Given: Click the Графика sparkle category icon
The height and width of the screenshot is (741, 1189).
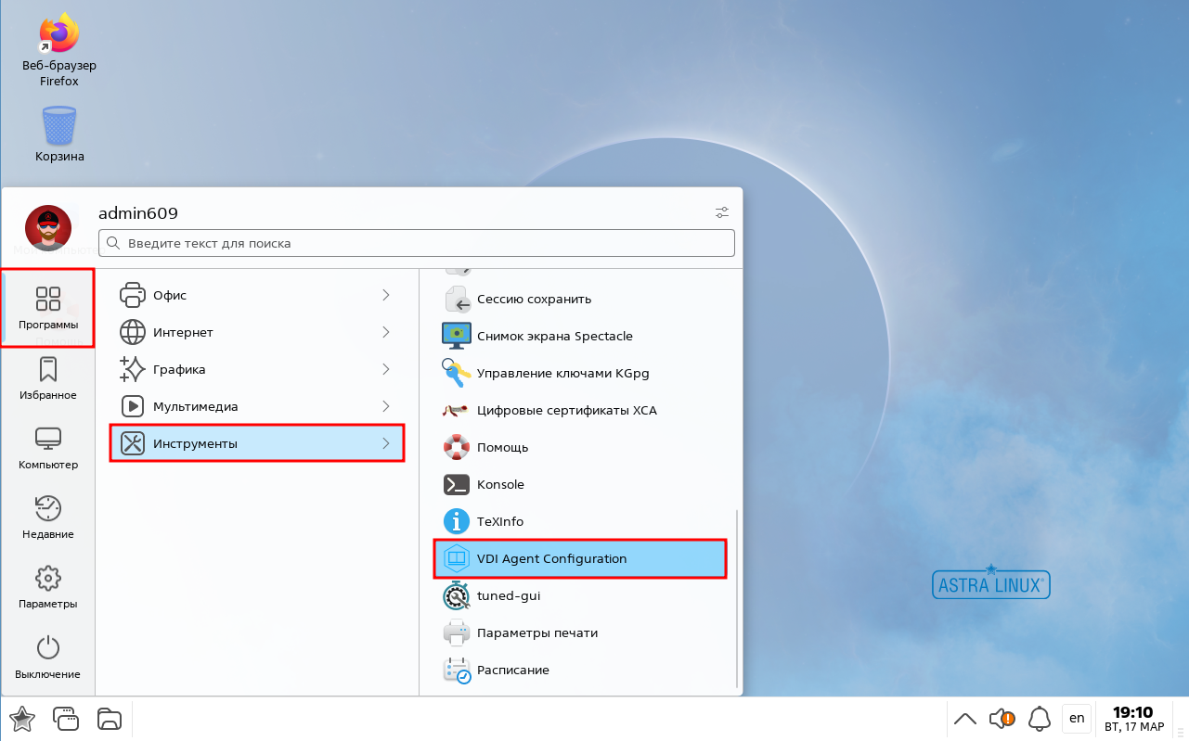Looking at the screenshot, I should tap(133, 369).
